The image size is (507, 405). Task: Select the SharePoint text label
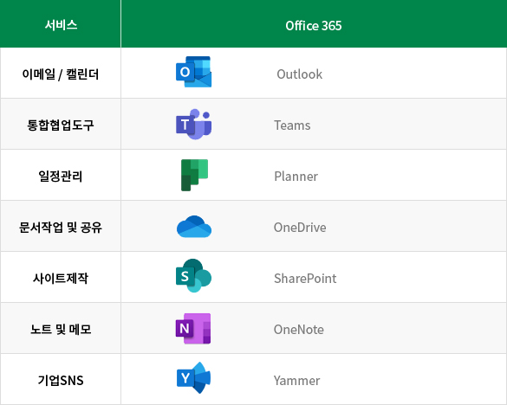click(x=305, y=279)
